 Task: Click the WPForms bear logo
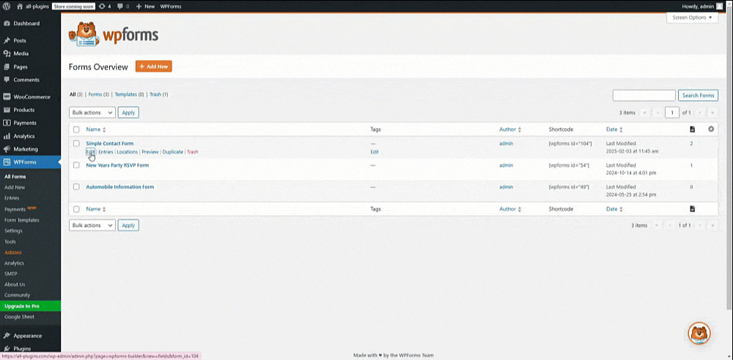click(x=113, y=35)
